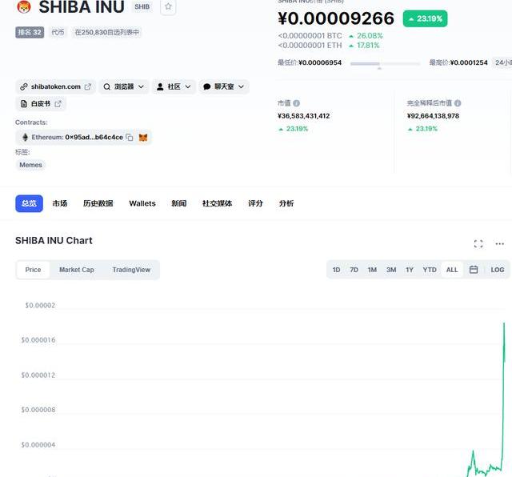Expand the 浏览器 explorer dropdown
The width and height of the screenshot is (512, 477).
coord(124,86)
